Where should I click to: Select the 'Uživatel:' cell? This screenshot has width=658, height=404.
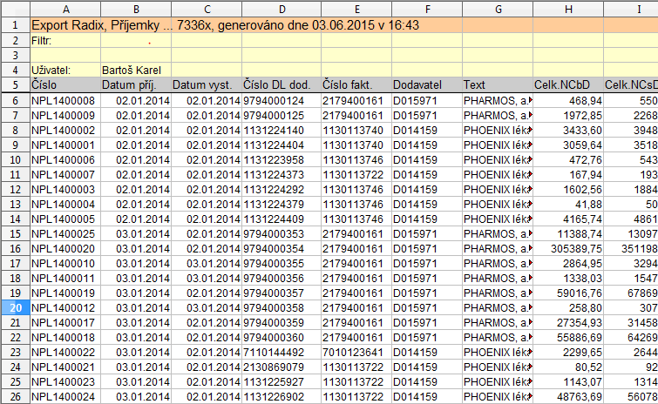tap(64, 70)
